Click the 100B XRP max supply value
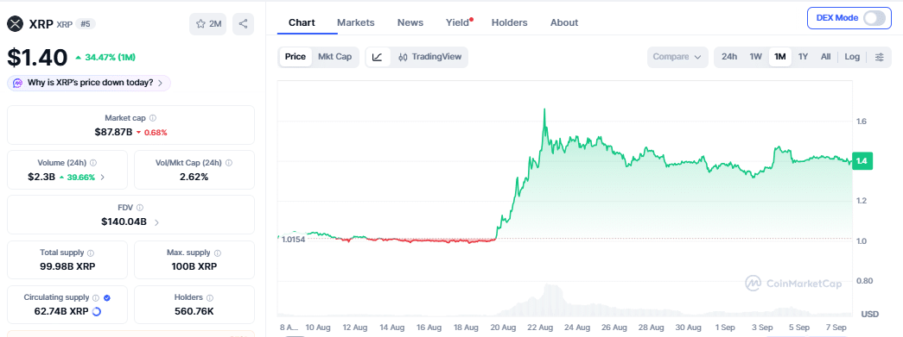Image resolution: width=903 pixels, height=337 pixels. point(194,266)
